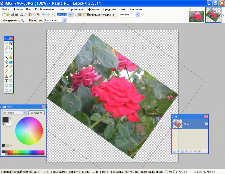This screenshot has width=225, height=174.
Task: Swap primary and secondary colors arrow
Action: [x=10, y=118]
